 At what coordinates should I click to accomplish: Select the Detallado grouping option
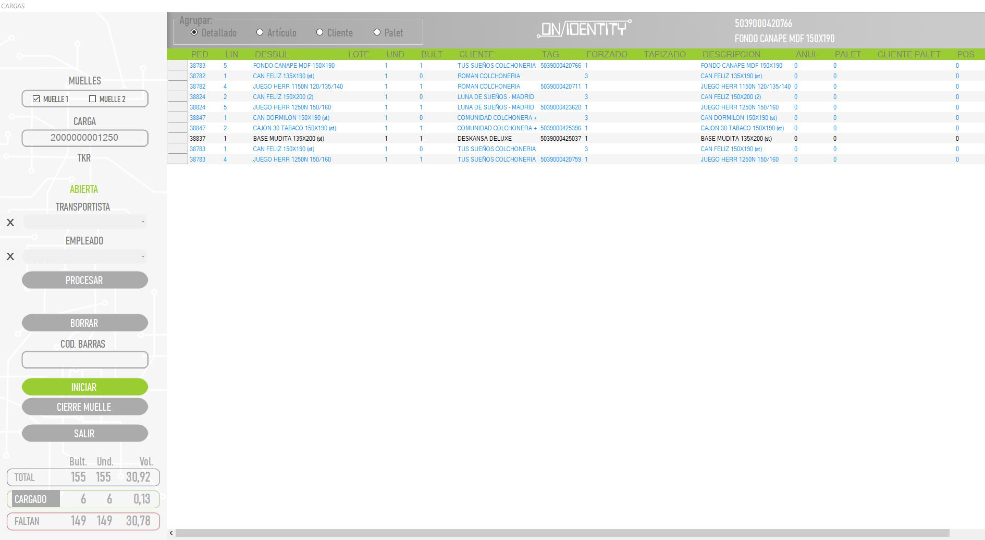[194, 32]
